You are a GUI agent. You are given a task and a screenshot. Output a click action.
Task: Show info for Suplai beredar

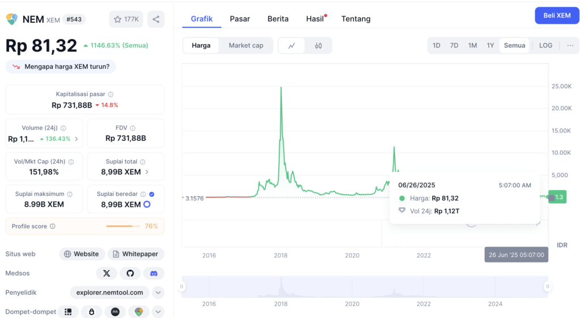143,194
